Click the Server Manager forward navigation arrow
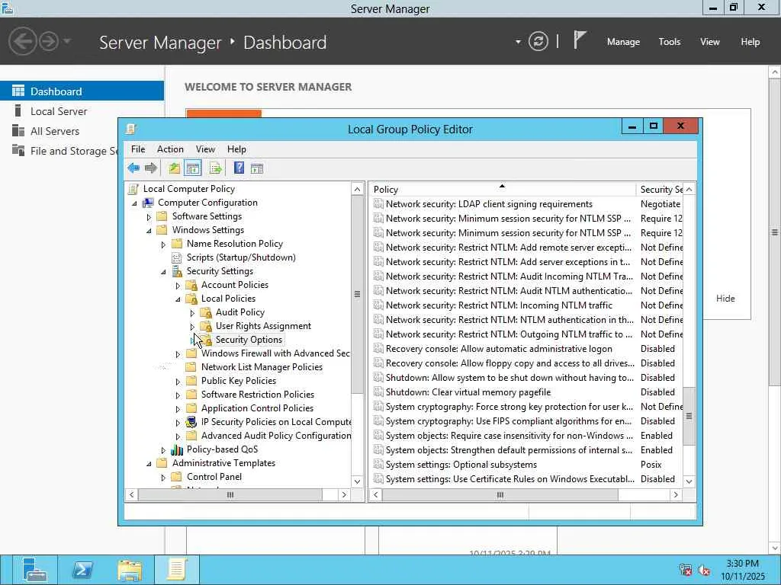This screenshot has height=585, width=781. pos(49,41)
